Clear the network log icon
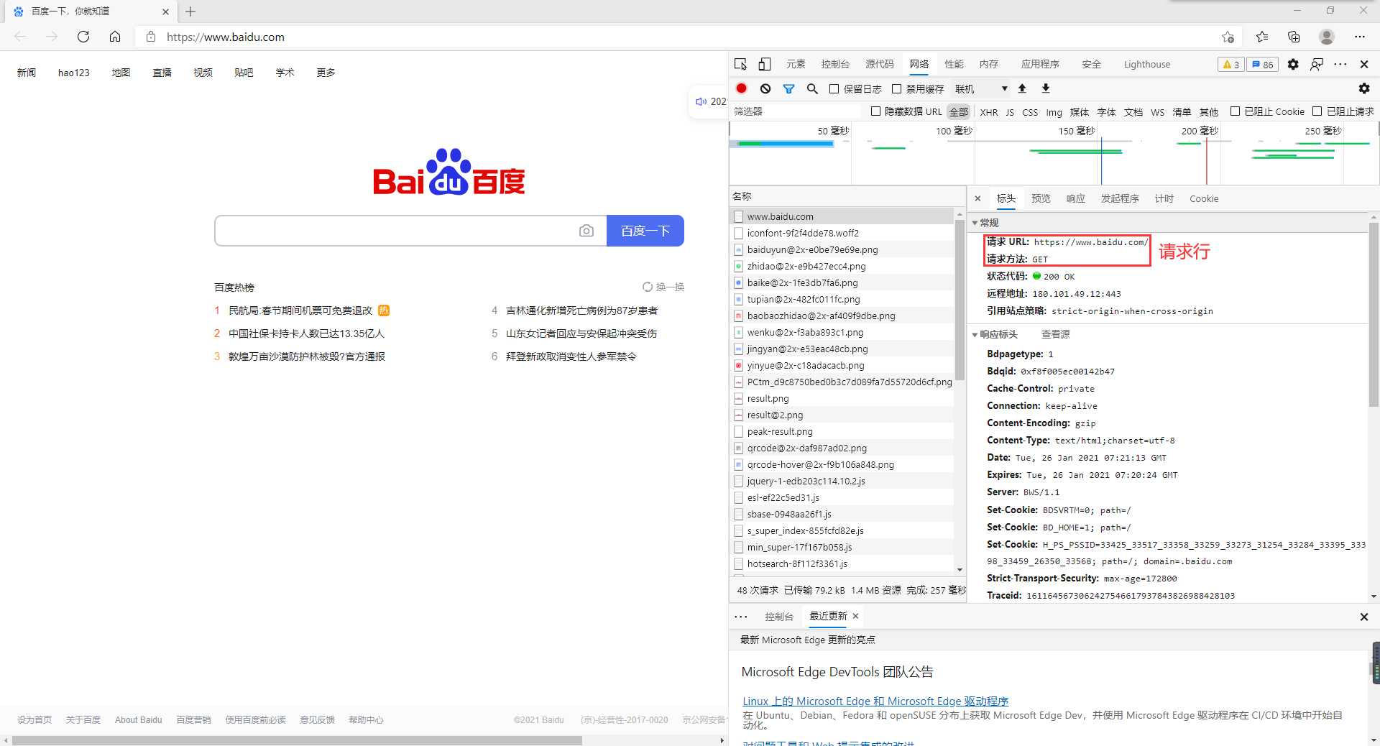The image size is (1380, 746). click(x=765, y=88)
